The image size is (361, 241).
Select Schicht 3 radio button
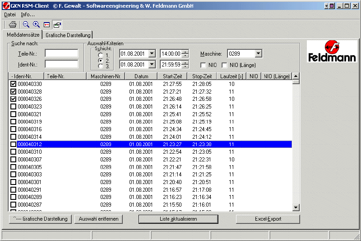coord(101,66)
